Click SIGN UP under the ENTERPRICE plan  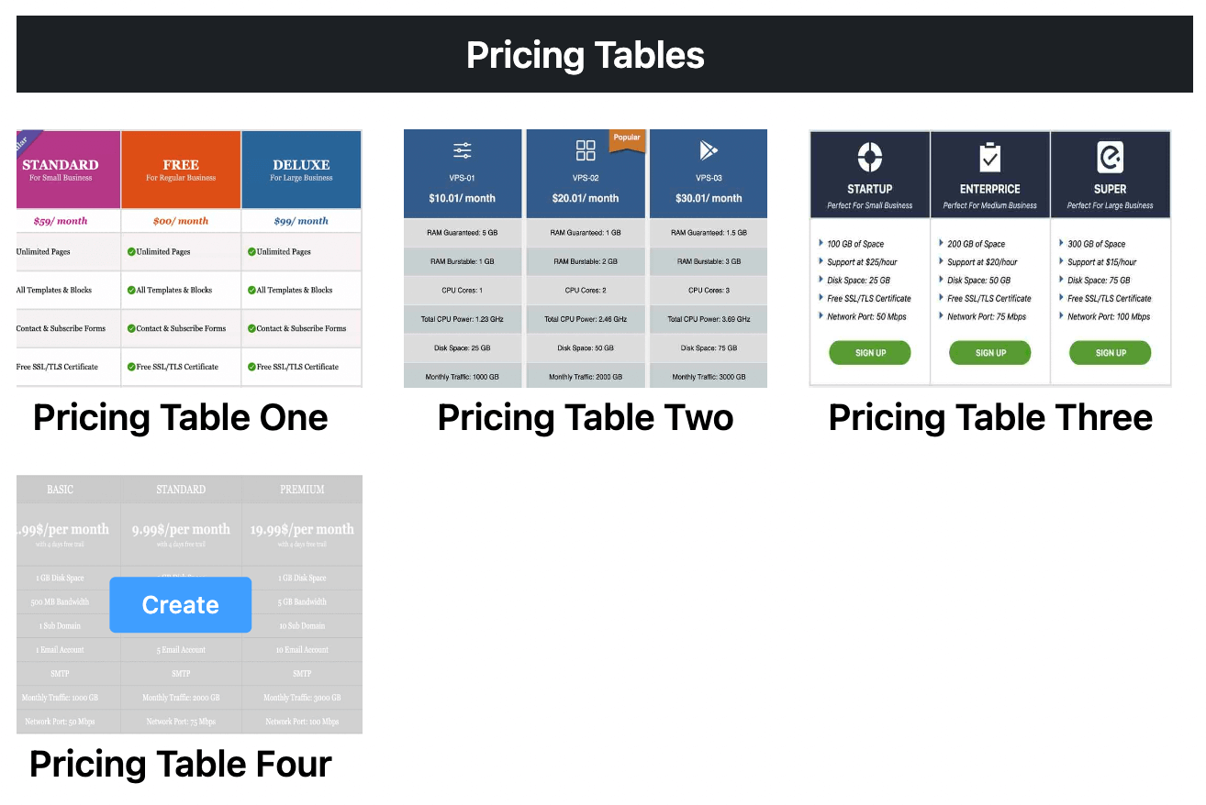tap(989, 352)
